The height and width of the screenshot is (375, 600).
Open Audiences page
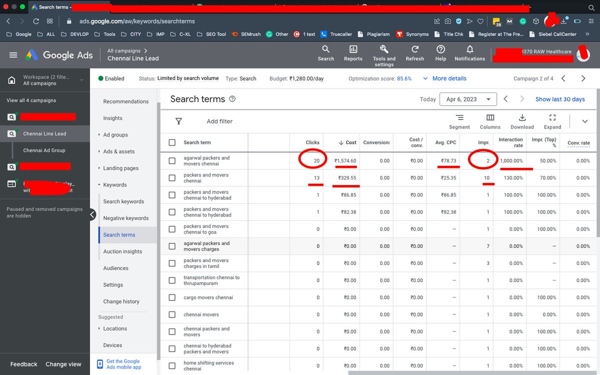[115, 268]
